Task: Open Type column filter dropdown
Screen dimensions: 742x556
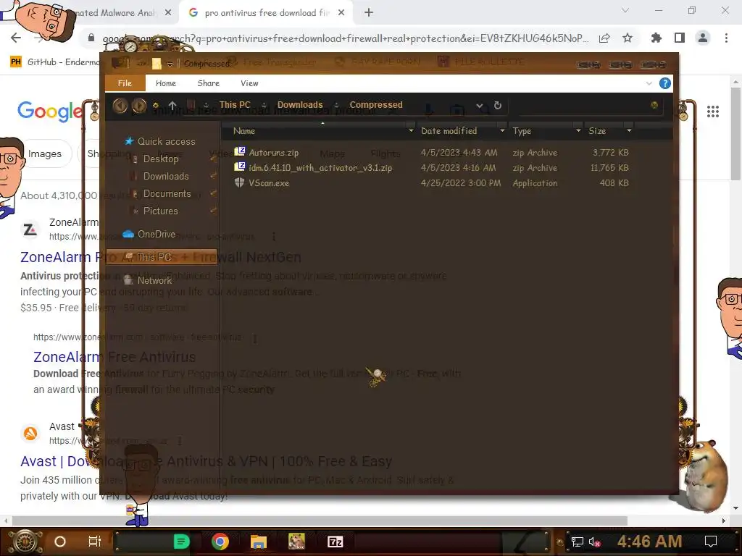Action: tap(578, 130)
